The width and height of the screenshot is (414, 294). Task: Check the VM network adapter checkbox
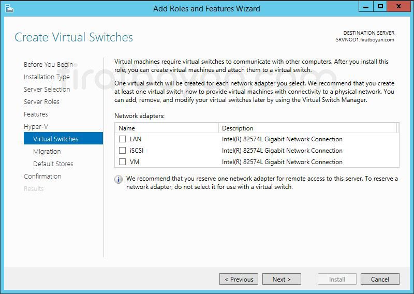[x=122, y=161]
